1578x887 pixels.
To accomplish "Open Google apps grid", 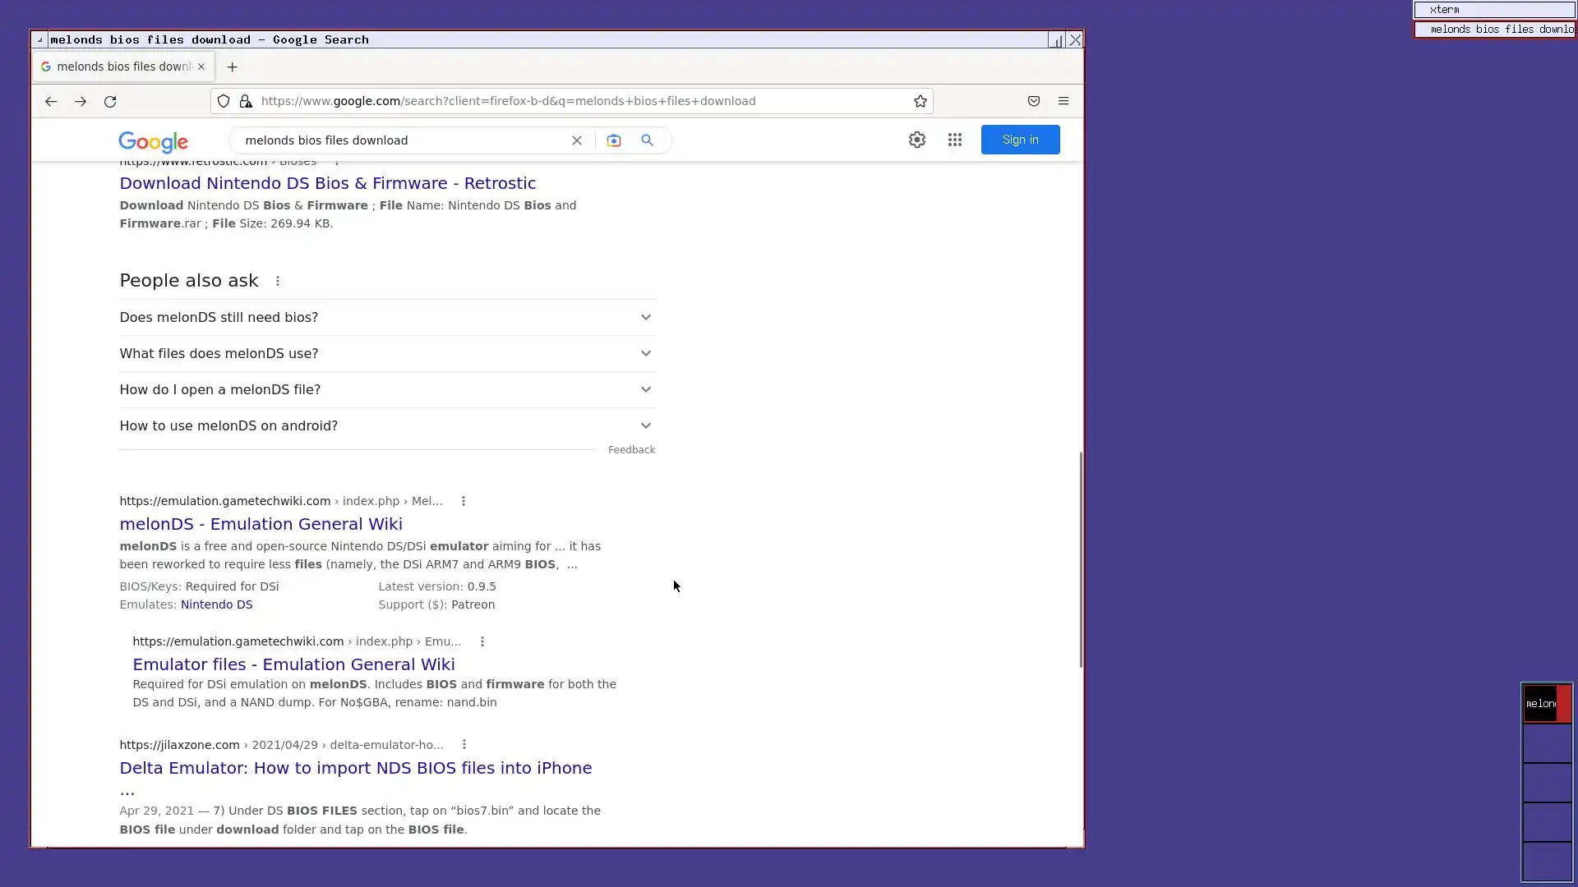I will click(954, 140).
